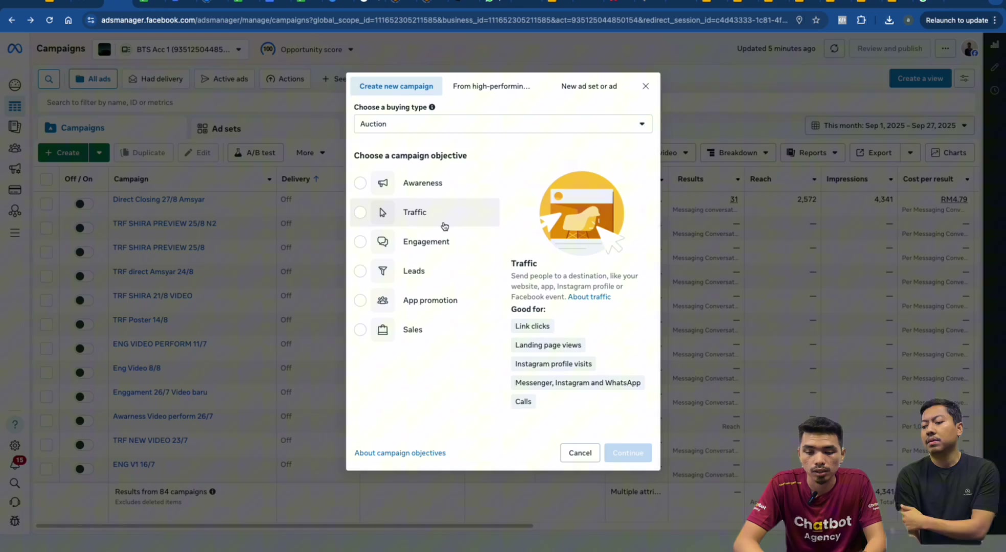Open the Billing card icon in sidebar
The width and height of the screenshot is (1006, 552).
click(x=15, y=190)
